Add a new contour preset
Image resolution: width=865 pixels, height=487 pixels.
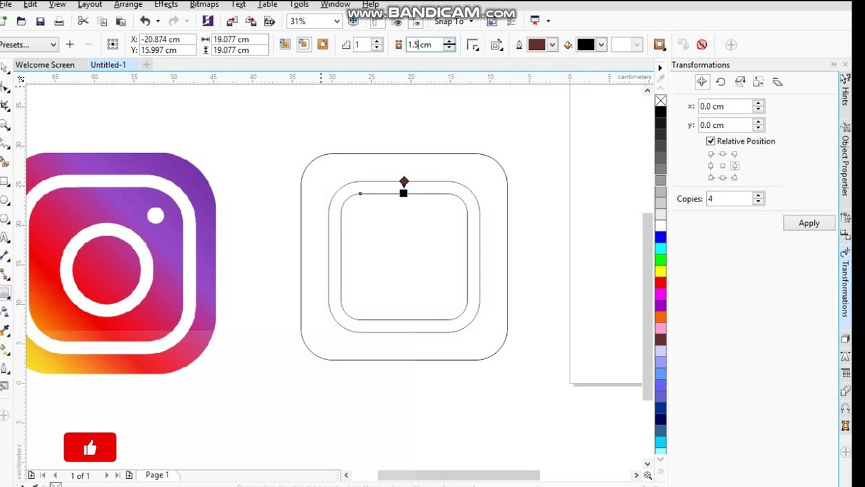[70, 45]
